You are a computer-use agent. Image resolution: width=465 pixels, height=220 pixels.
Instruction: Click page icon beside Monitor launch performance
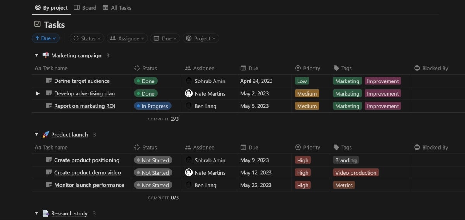(49, 185)
